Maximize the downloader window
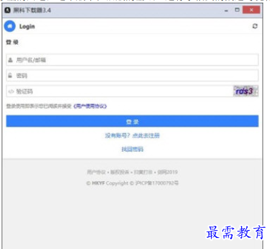 (237, 10)
